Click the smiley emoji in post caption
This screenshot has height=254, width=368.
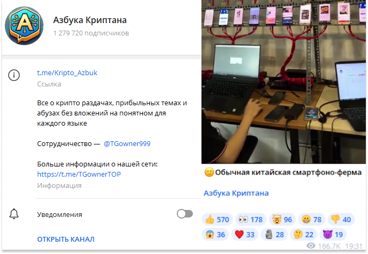(x=209, y=172)
